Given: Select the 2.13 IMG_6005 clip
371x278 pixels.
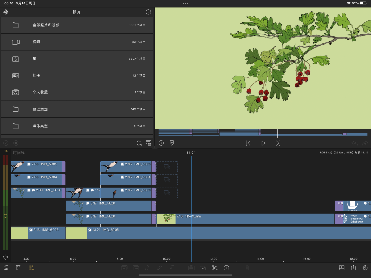Looking at the screenshot, I should coord(38,233).
